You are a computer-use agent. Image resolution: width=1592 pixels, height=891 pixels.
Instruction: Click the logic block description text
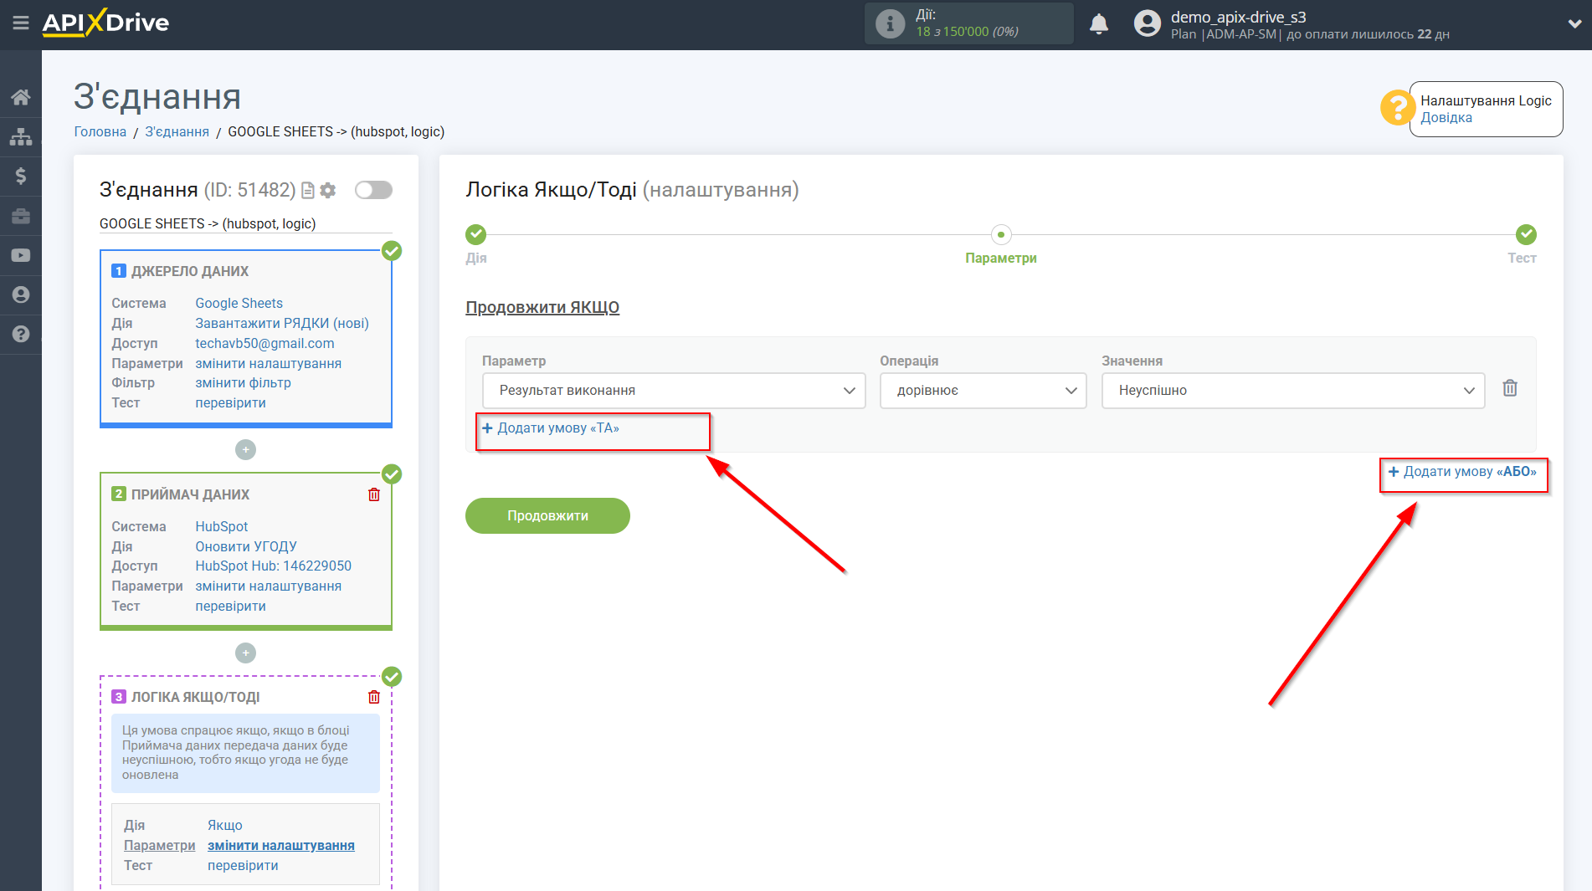(235, 753)
